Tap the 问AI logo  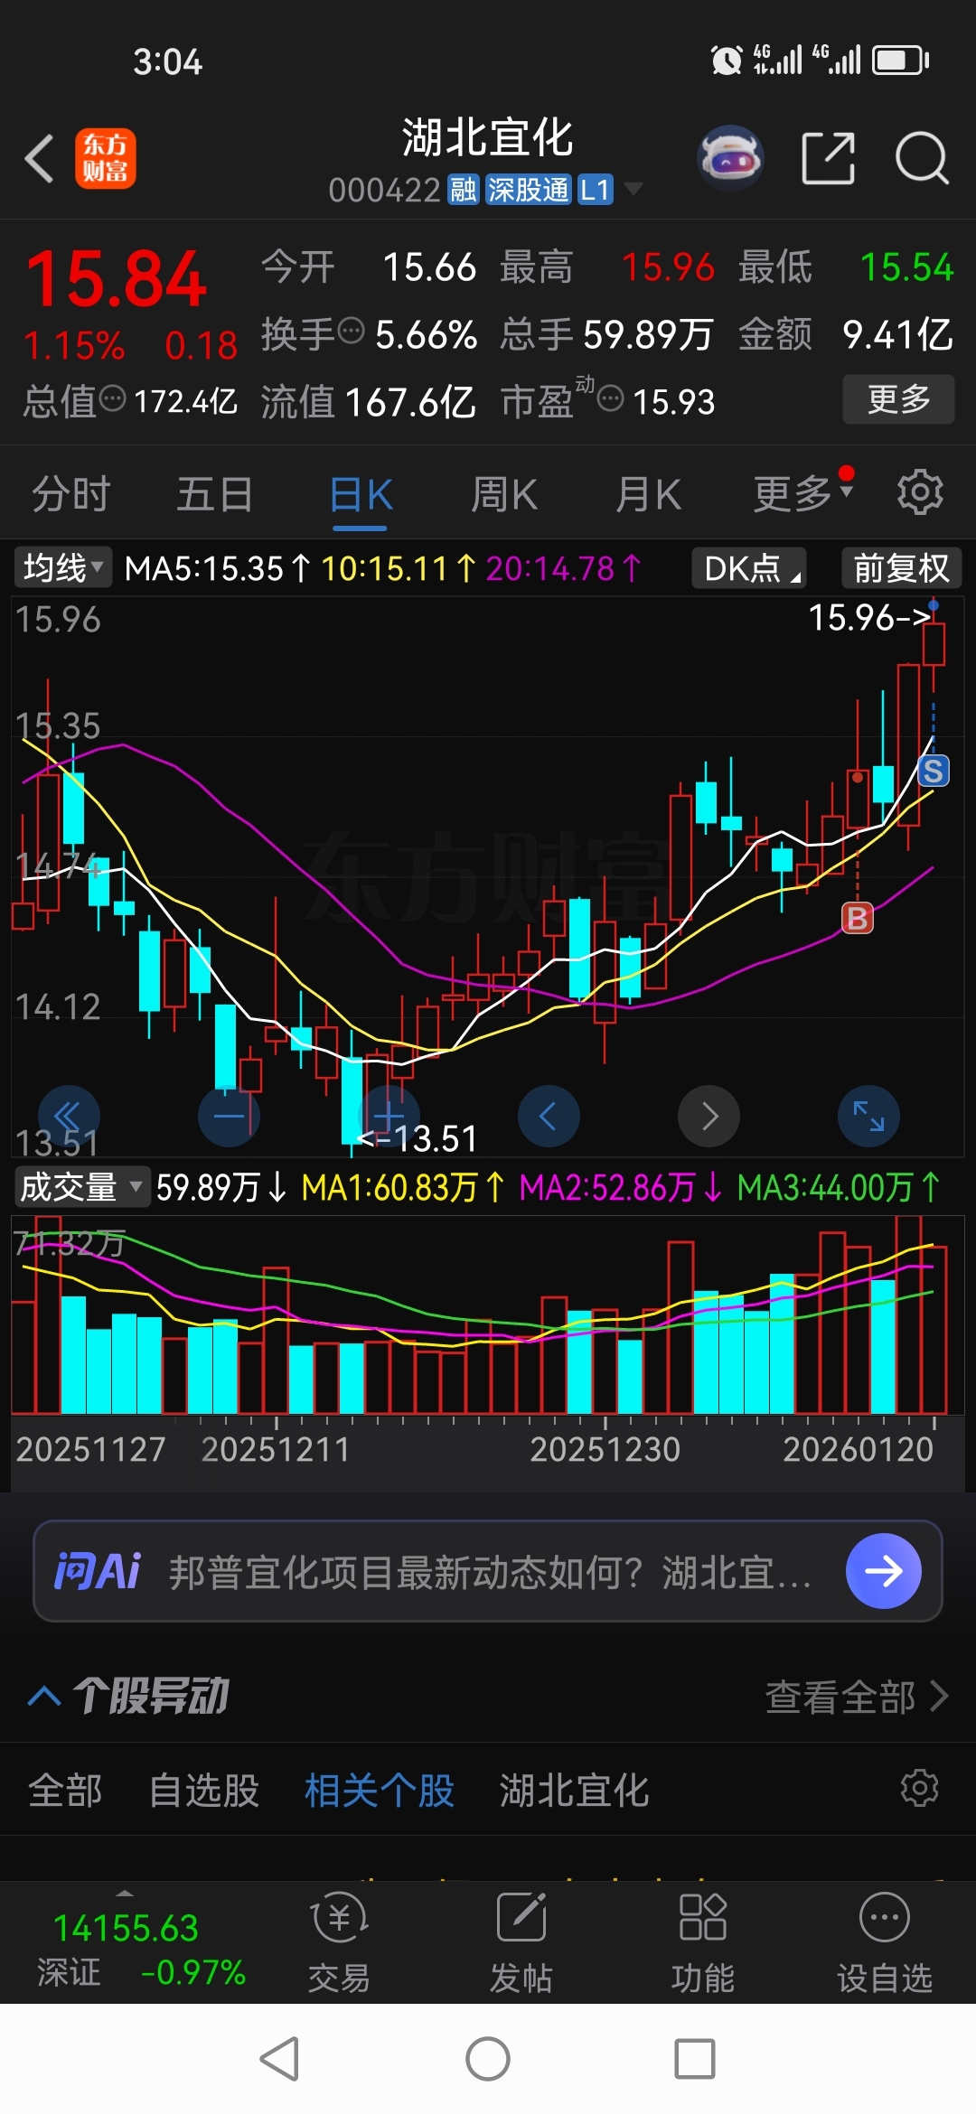click(x=98, y=1571)
